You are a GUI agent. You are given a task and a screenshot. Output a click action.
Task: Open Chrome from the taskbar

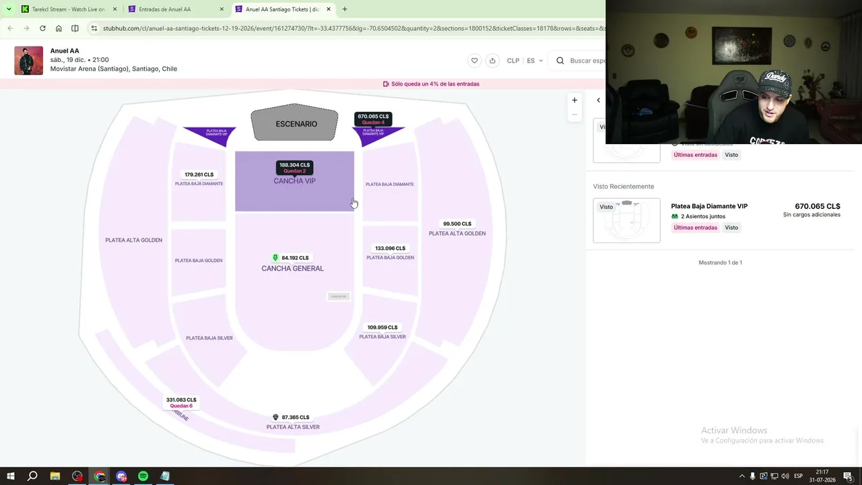100,476
